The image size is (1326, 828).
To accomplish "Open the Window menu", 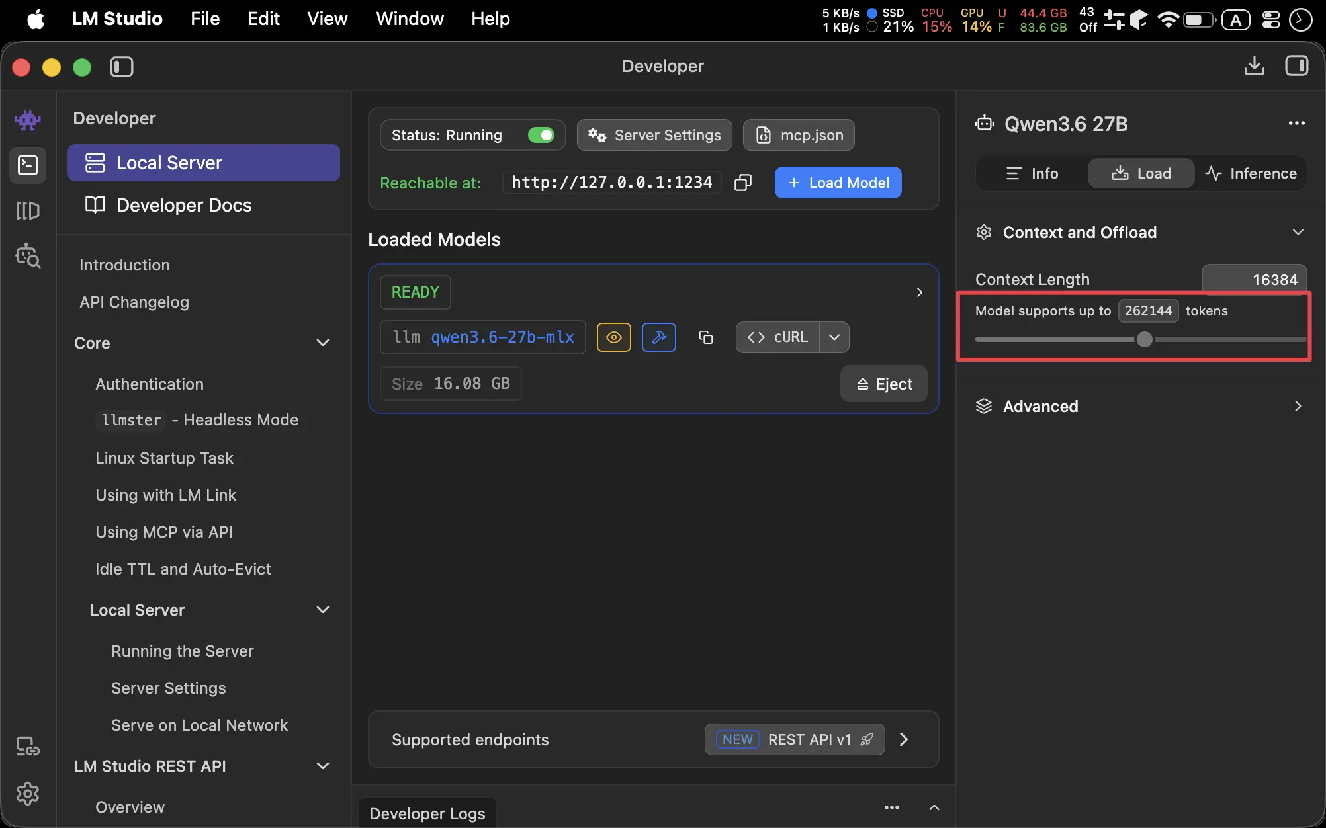I will 410,19.
